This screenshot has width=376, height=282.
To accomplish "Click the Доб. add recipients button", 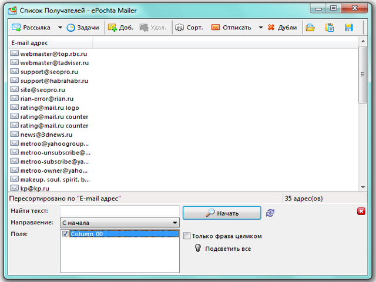I will click(120, 28).
